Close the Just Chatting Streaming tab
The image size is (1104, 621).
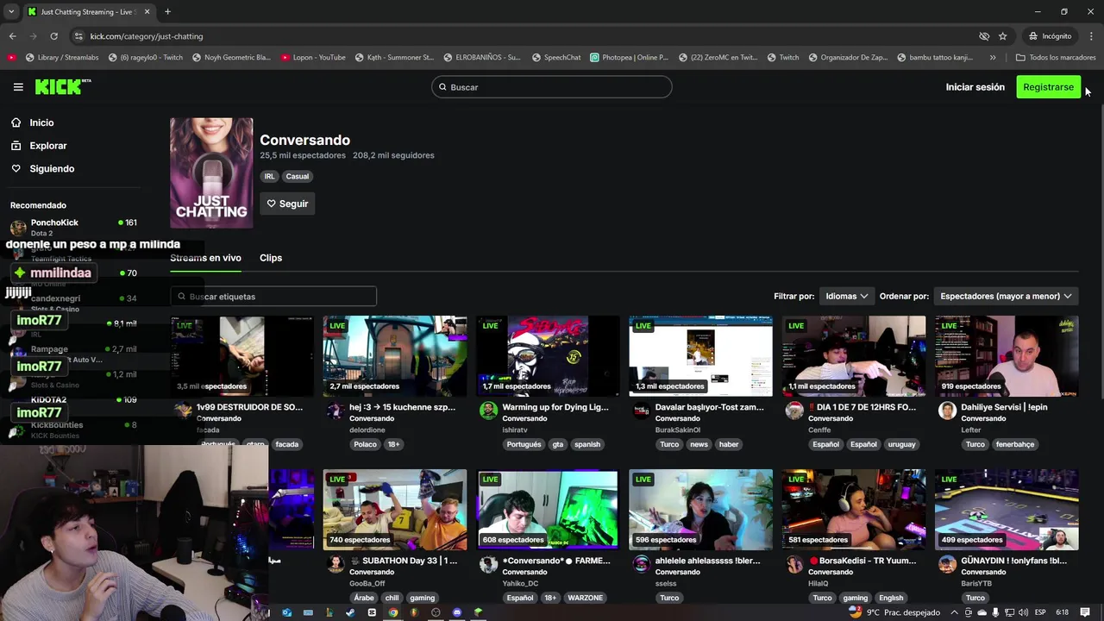tap(147, 12)
